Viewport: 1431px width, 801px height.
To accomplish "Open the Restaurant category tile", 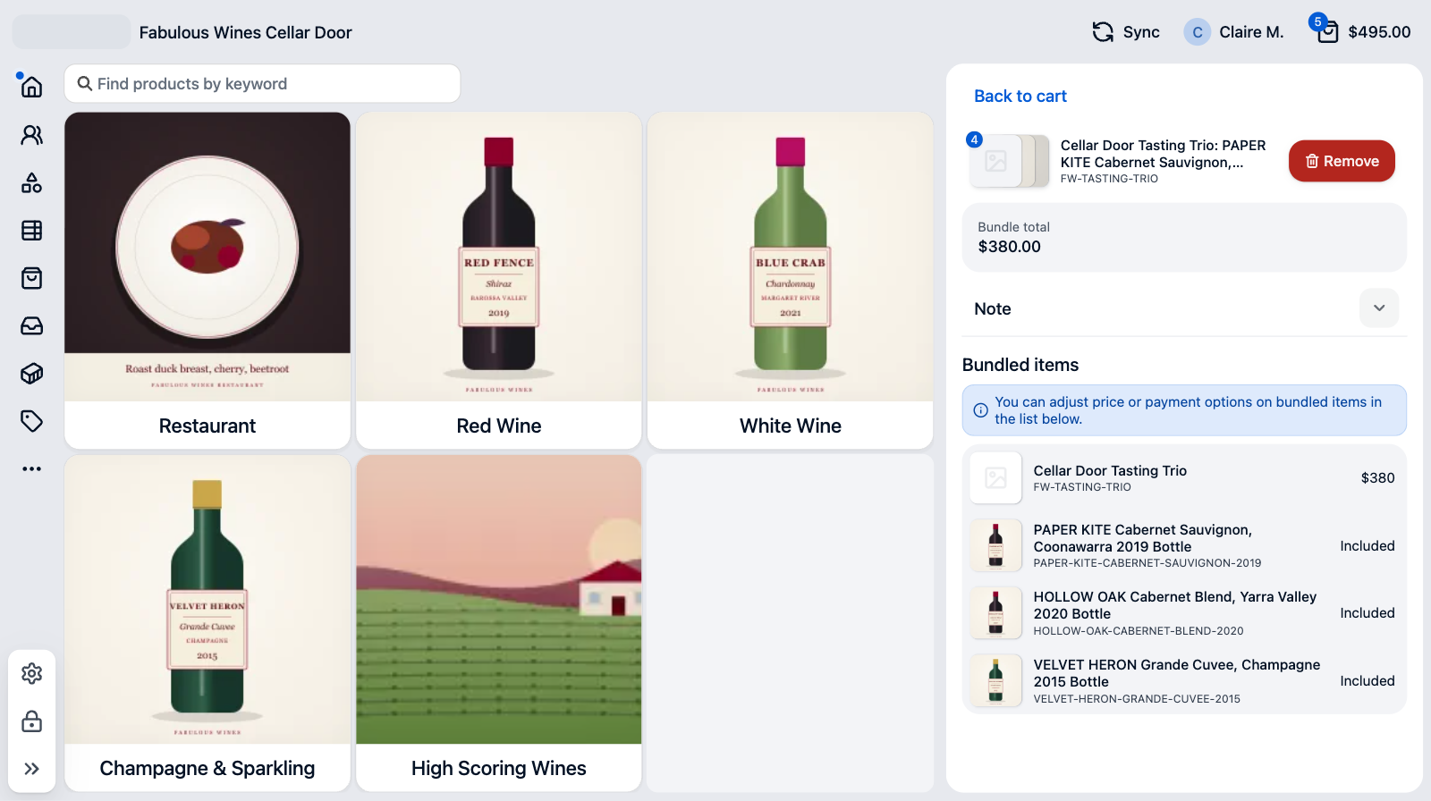I will click(x=207, y=280).
